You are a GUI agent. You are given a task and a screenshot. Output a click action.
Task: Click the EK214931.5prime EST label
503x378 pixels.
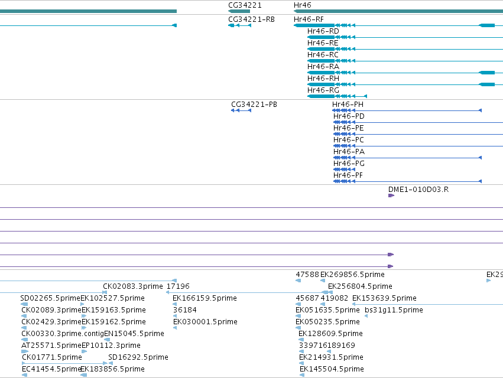[x=332, y=357]
